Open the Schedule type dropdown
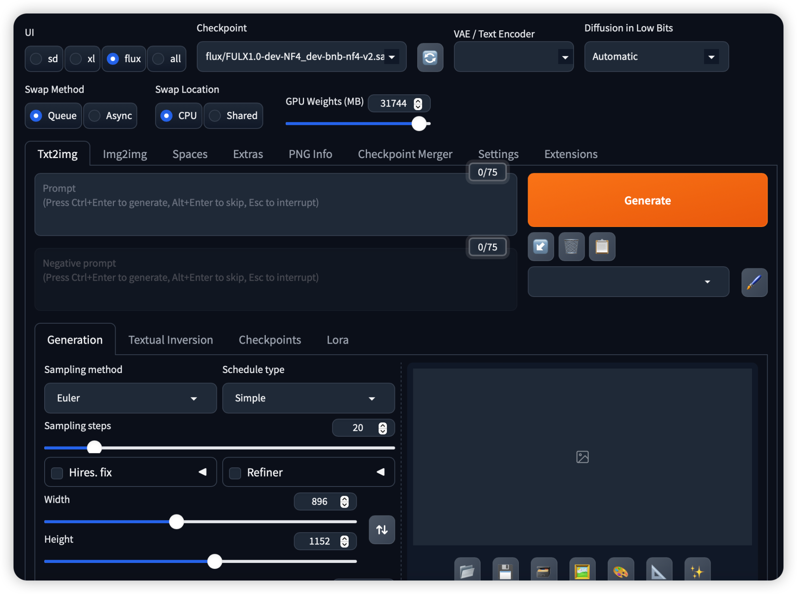Image resolution: width=797 pixels, height=594 pixels. [308, 398]
